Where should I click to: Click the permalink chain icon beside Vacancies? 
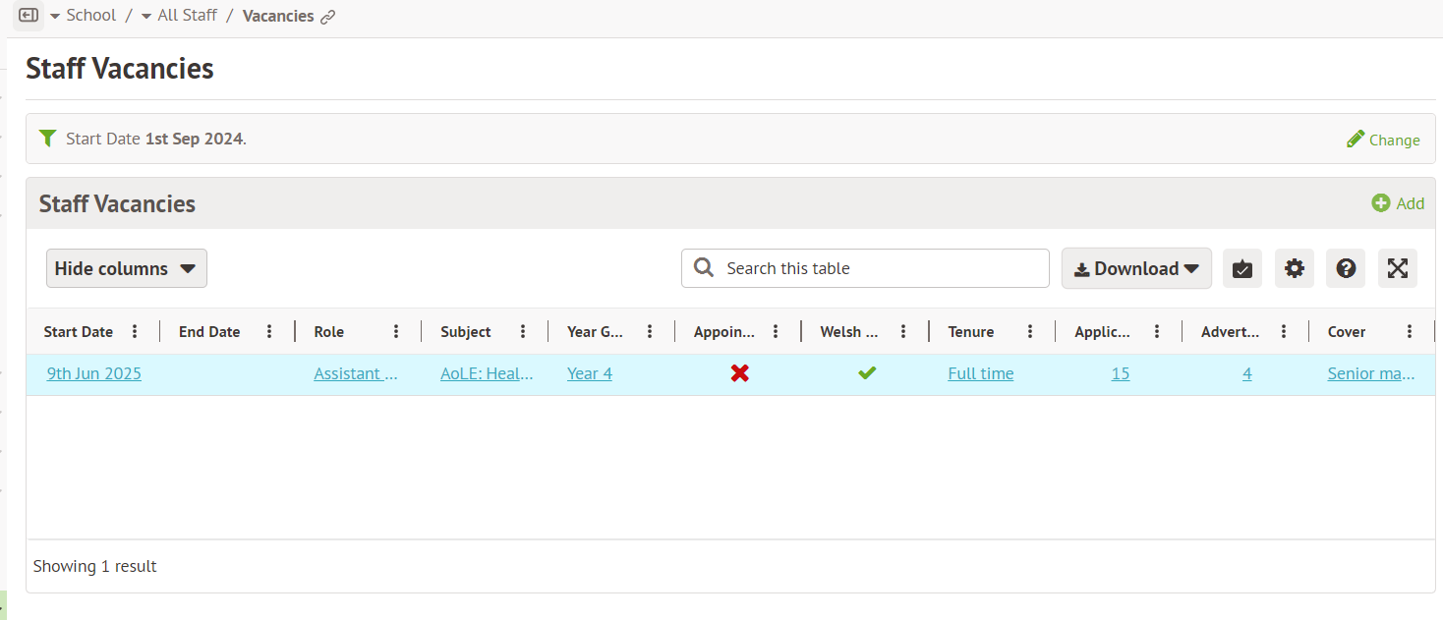328,17
